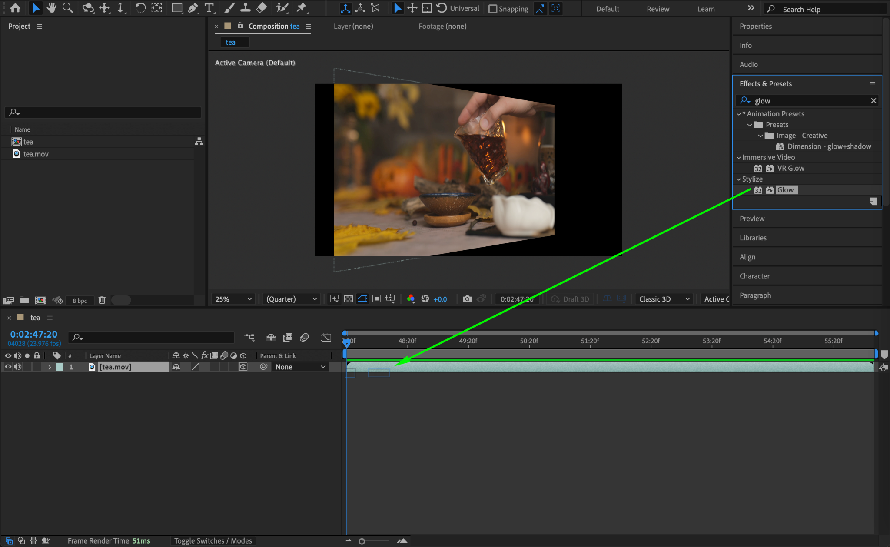
Task: Click the trash icon in Project panel
Action: (102, 300)
